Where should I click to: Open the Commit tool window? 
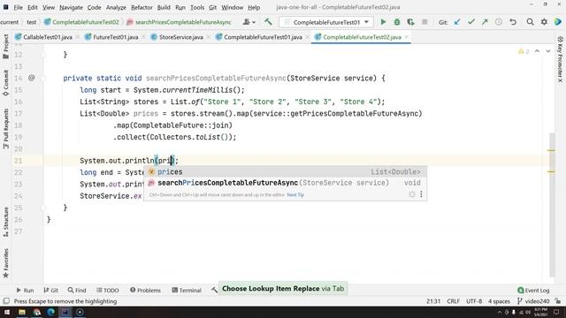[6, 83]
